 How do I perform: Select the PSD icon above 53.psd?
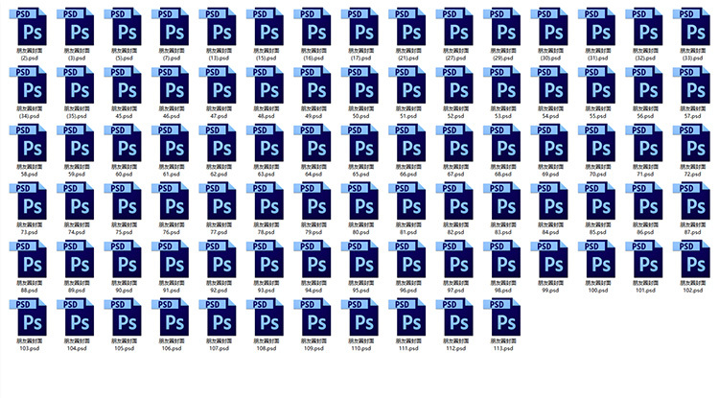pos(502,84)
